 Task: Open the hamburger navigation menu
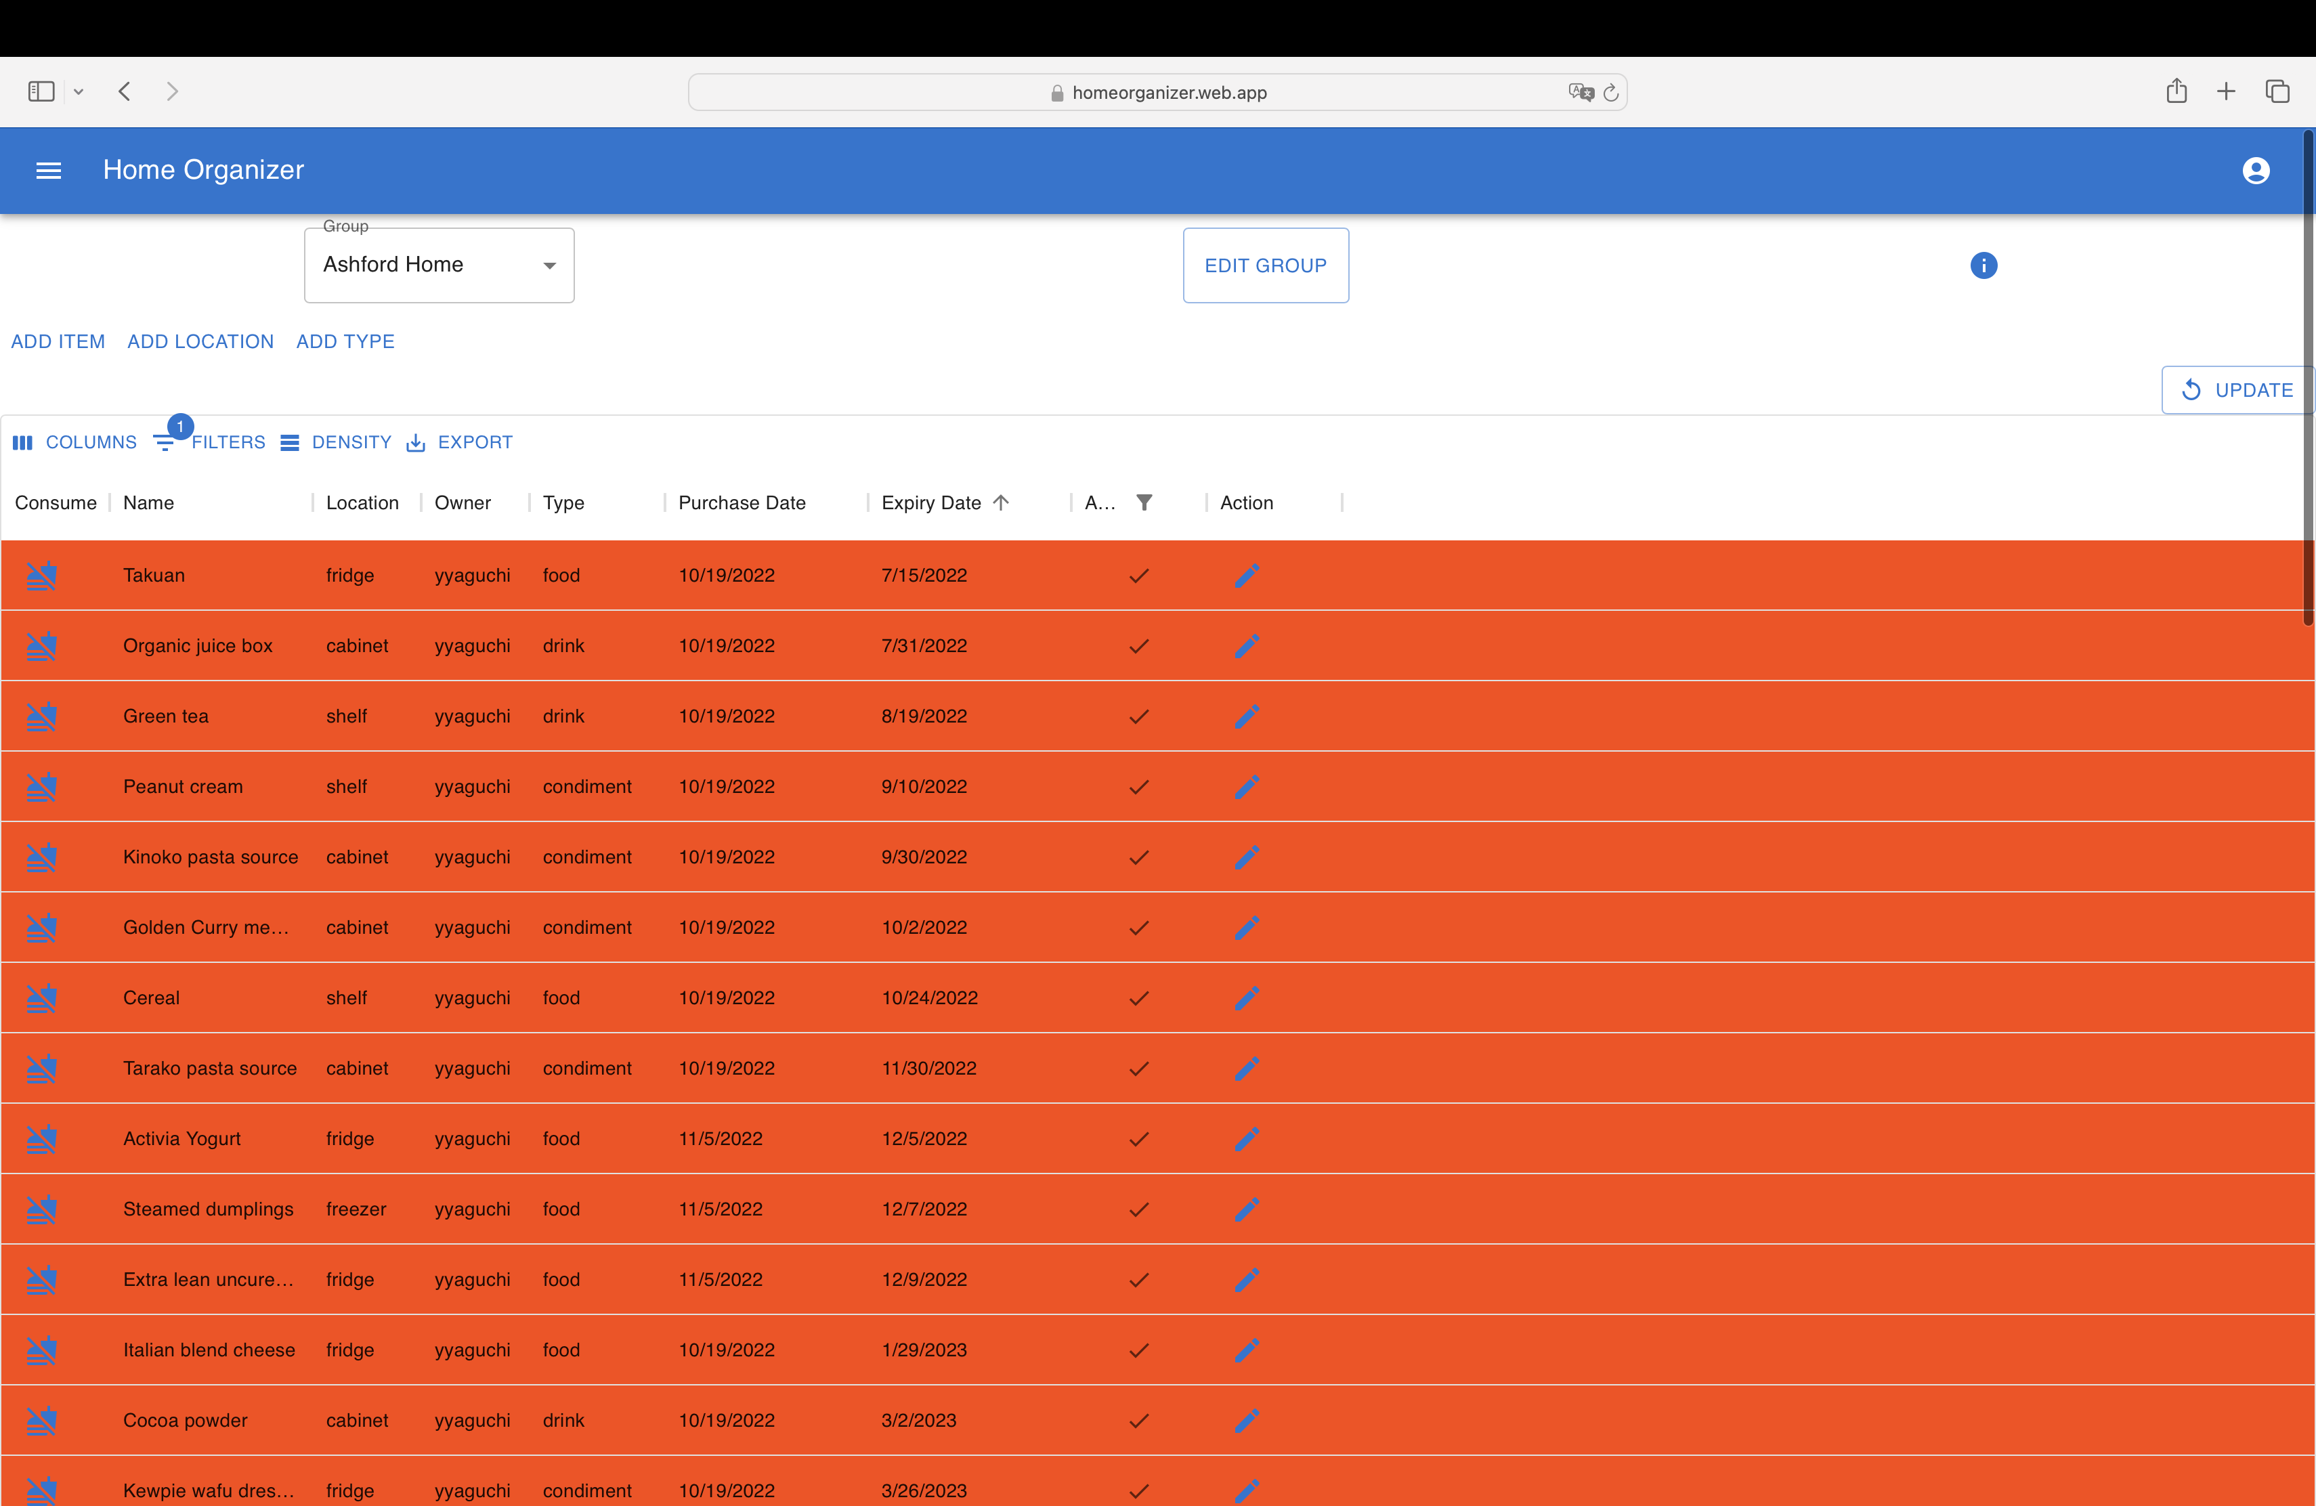click(49, 170)
